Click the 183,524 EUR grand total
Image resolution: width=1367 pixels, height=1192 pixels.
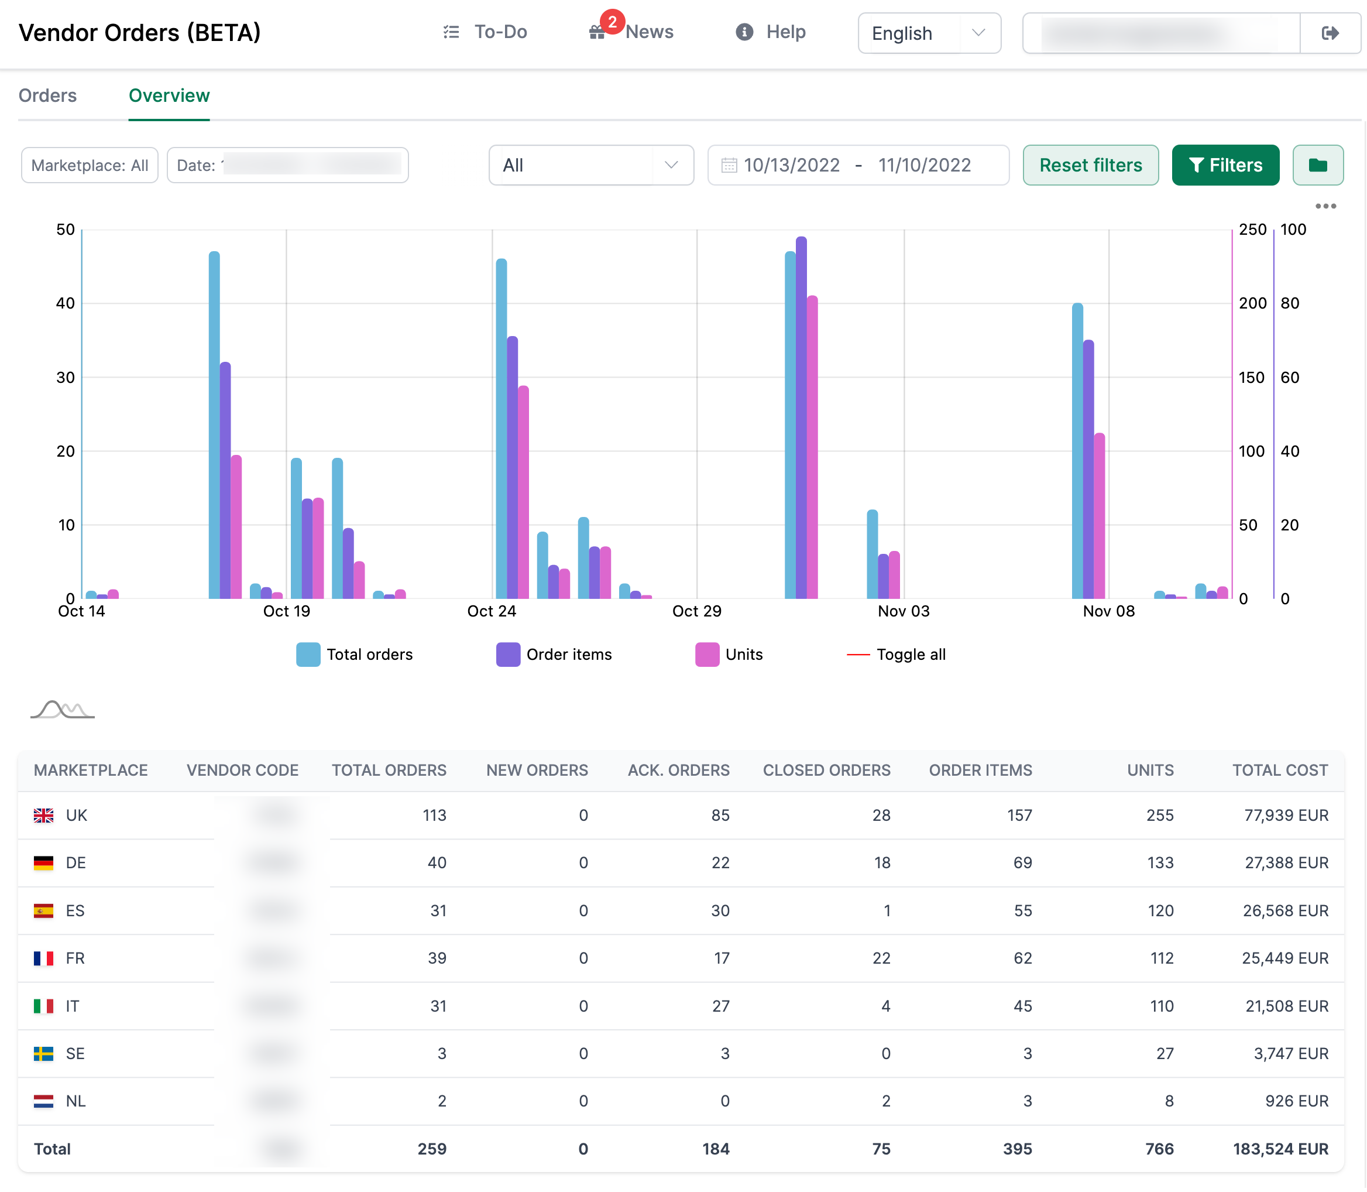[1280, 1149]
